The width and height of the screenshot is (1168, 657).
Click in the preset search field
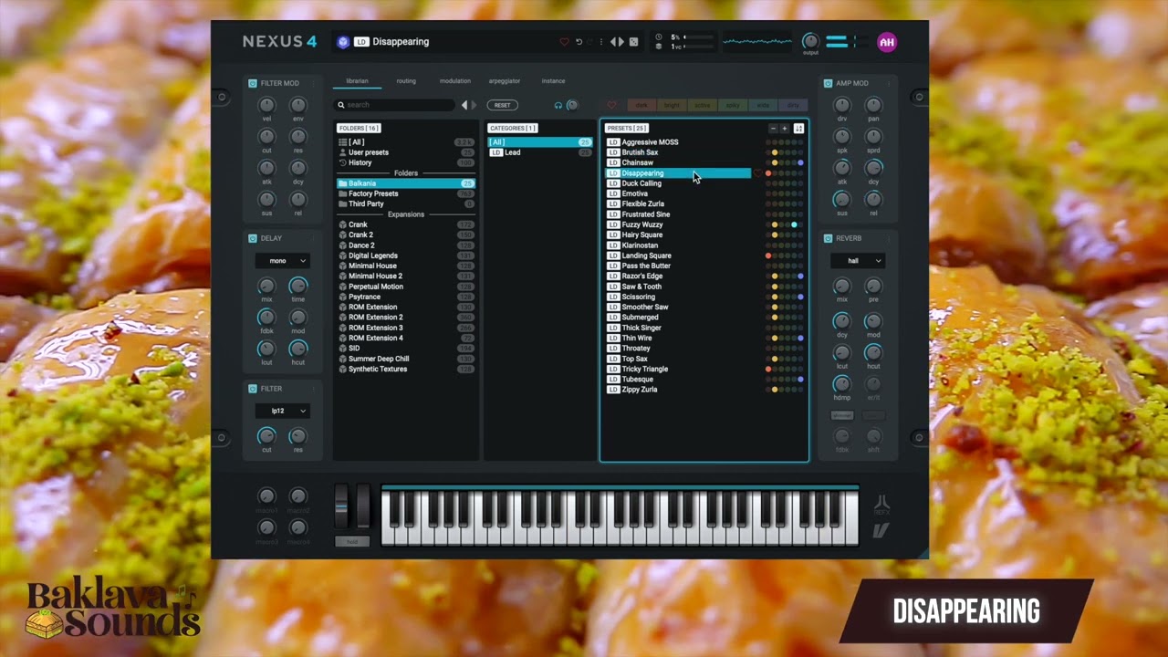[395, 105]
